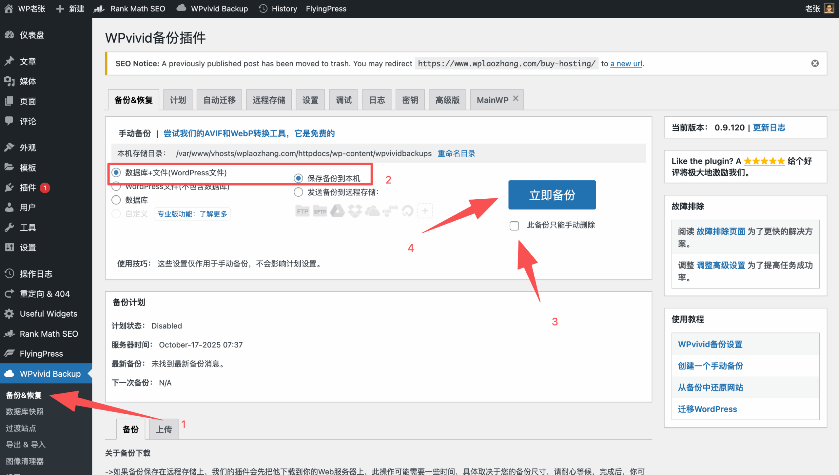The width and height of the screenshot is (839, 475).
Task: Switch to the 远程存储 tab
Action: tap(269, 100)
